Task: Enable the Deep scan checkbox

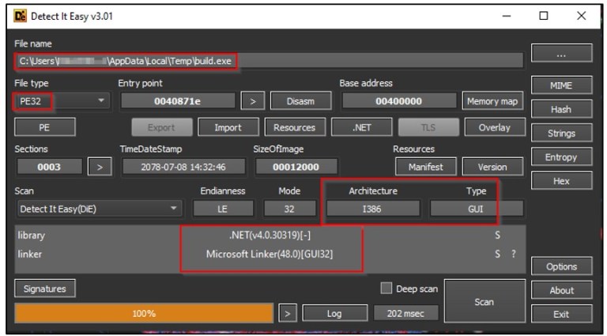Action: pos(386,288)
